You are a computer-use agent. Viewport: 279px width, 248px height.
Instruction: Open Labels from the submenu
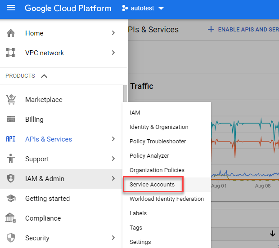[138, 213]
